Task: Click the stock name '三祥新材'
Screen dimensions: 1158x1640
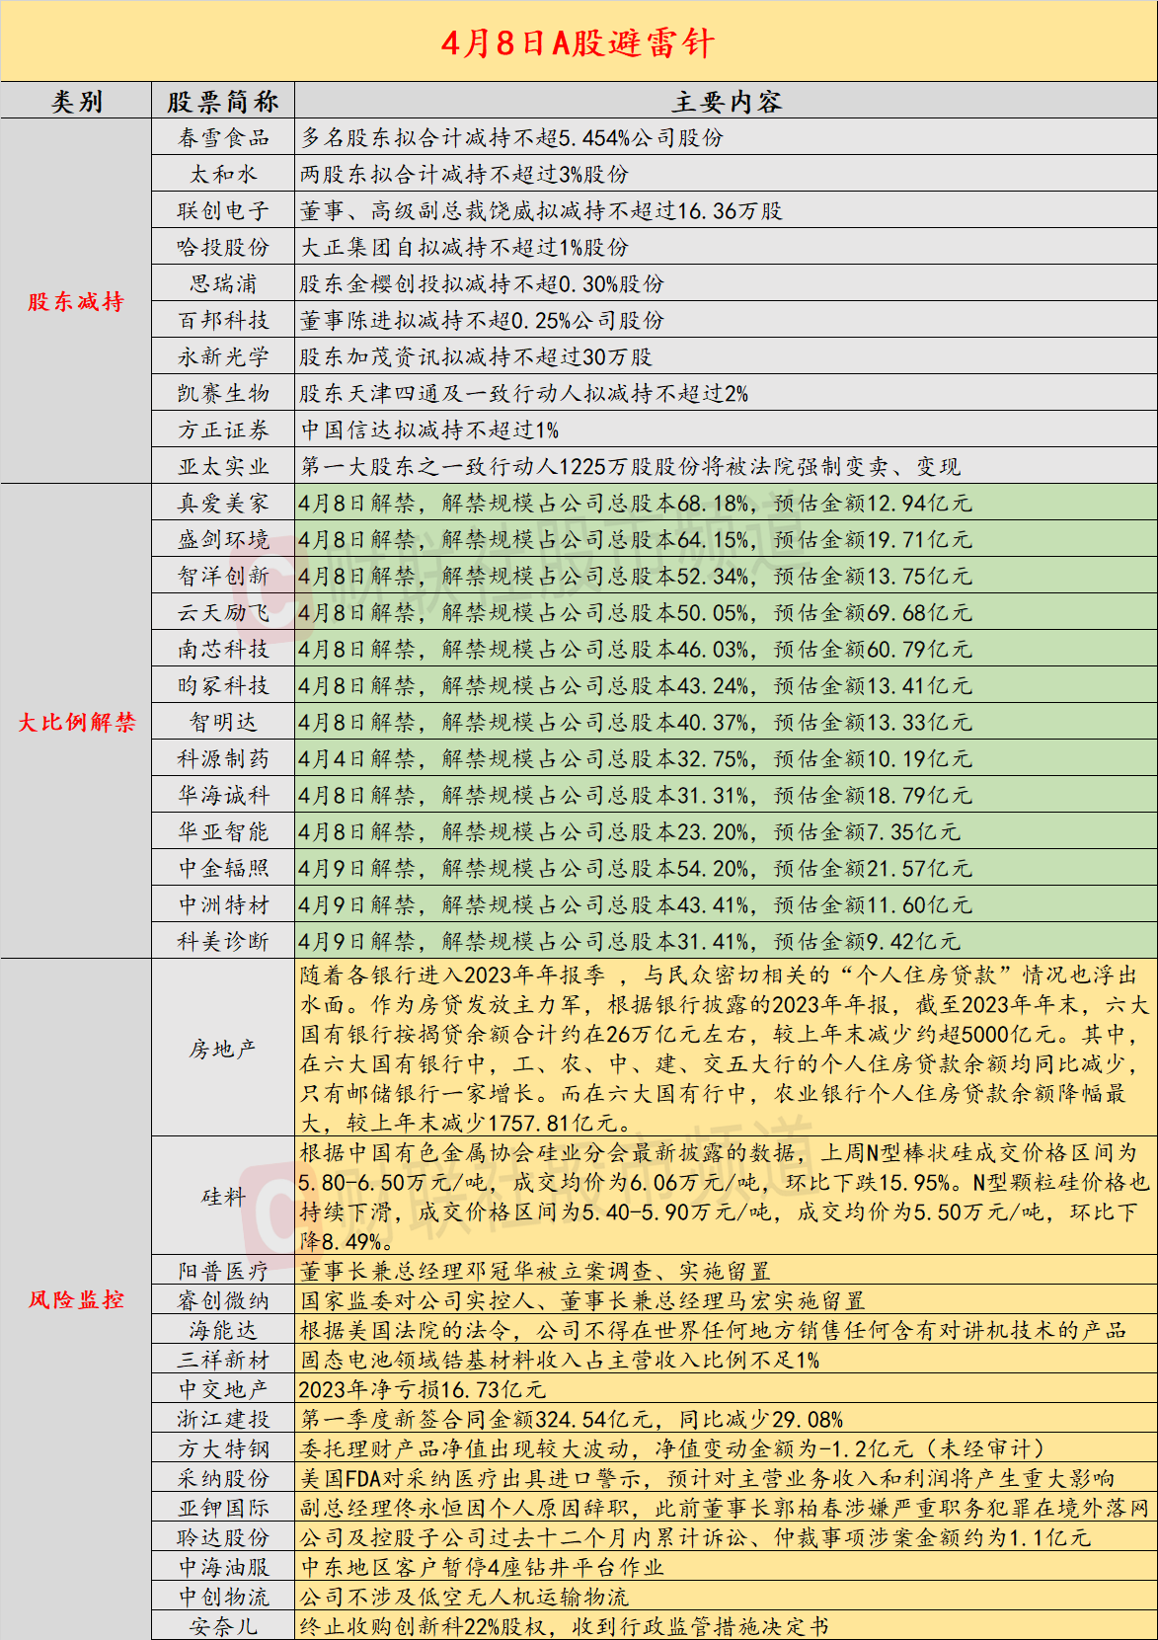Action: 223,1360
